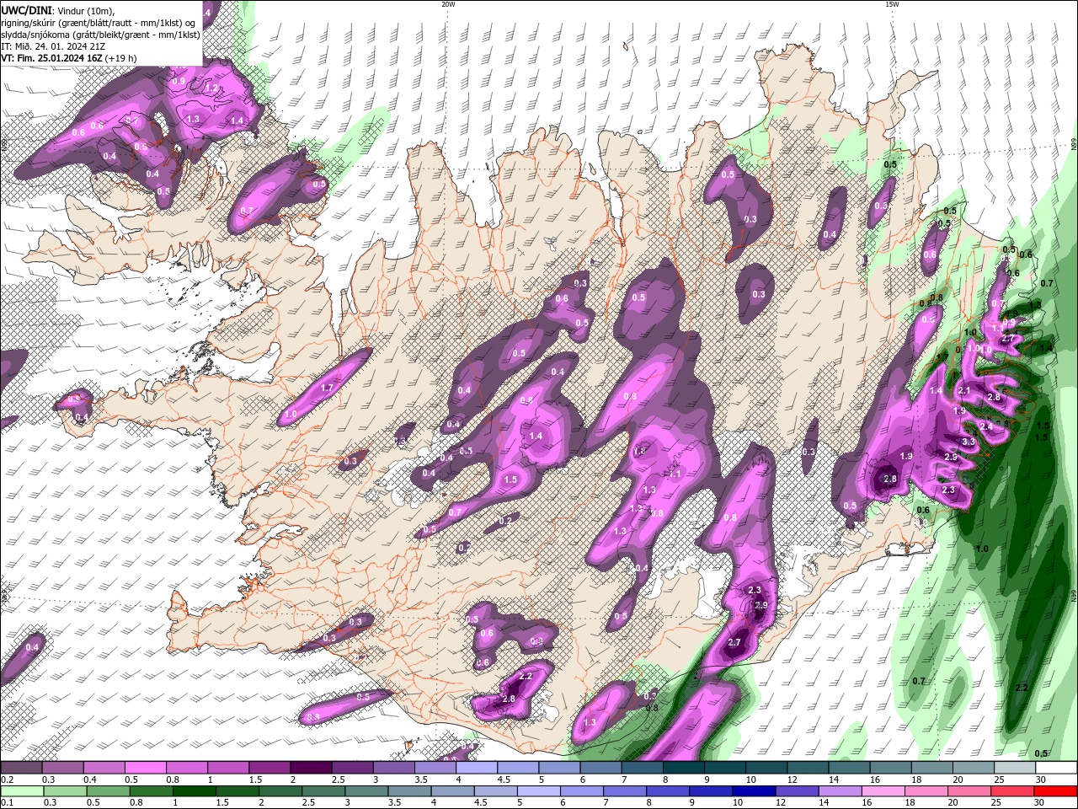This screenshot has height=809, width=1078.
Task: Click the '0.1' label on the rain scale
Action: pyautogui.click(x=7, y=803)
